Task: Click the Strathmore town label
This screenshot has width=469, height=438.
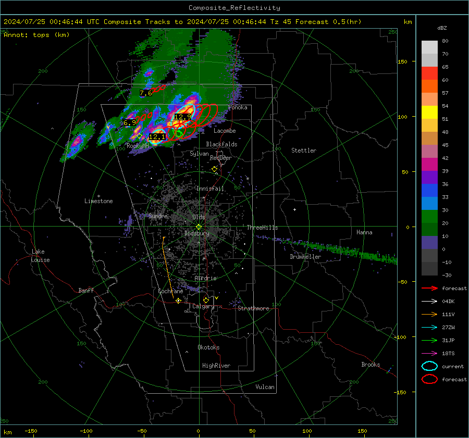Action: pyautogui.click(x=253, y=308)
